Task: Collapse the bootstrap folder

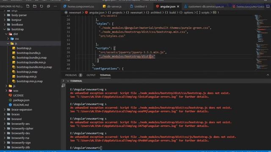Action: tap(17, 29)
